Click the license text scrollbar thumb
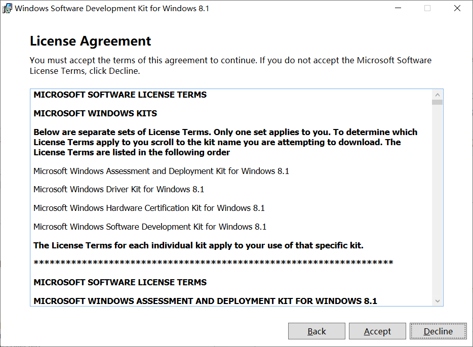This screenshot has height=347, width=473. [x=438, y=102]
